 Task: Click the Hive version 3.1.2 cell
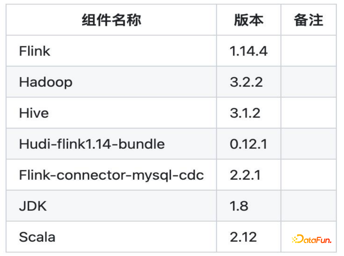pos(245,113)
